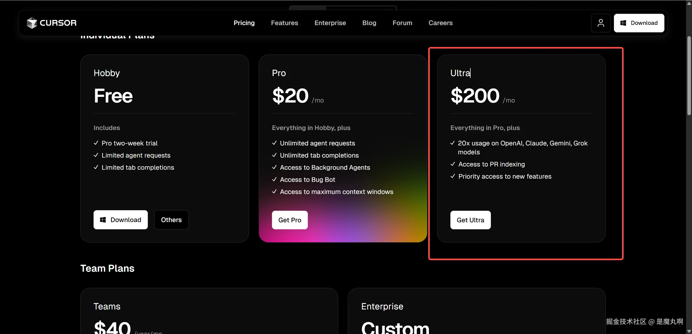Viewport: 692px width, 334px height.
Task: Click the $20 price text
Action: [x=290, y=96]
